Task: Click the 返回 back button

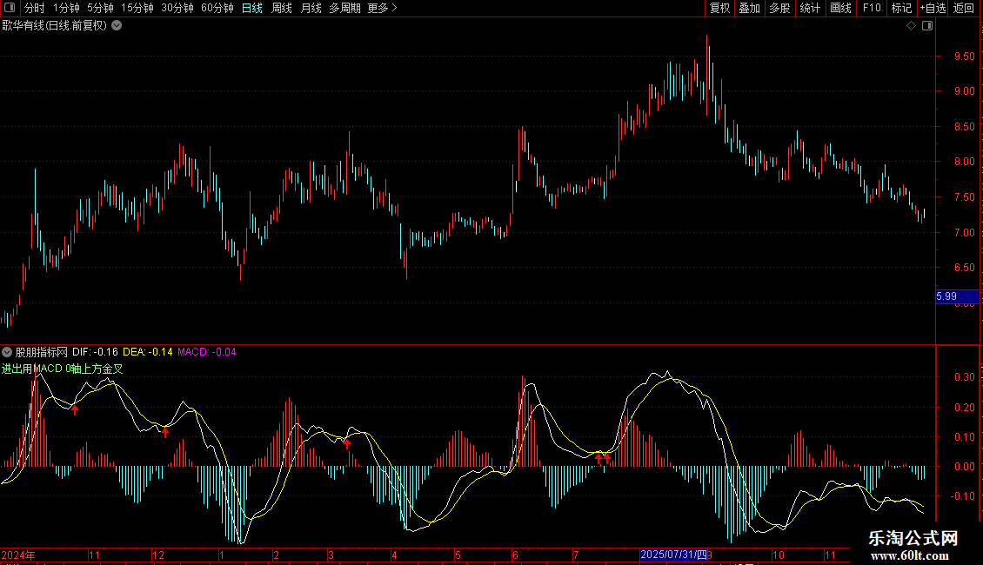Action: [x=964, y=9]
